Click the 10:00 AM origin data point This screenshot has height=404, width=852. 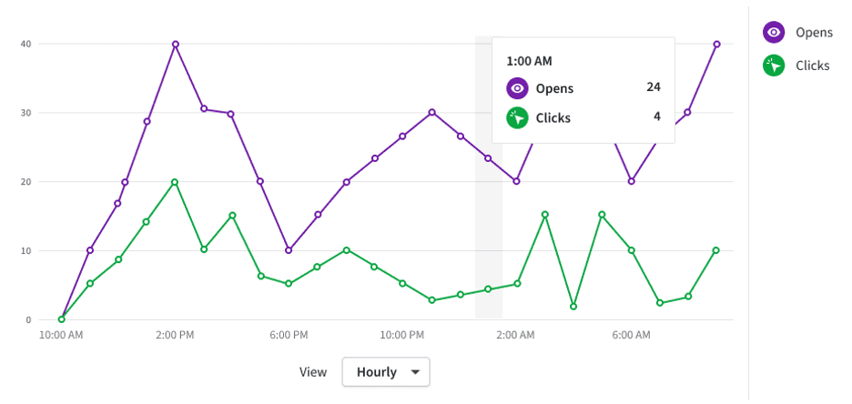[x=61, y=319]
